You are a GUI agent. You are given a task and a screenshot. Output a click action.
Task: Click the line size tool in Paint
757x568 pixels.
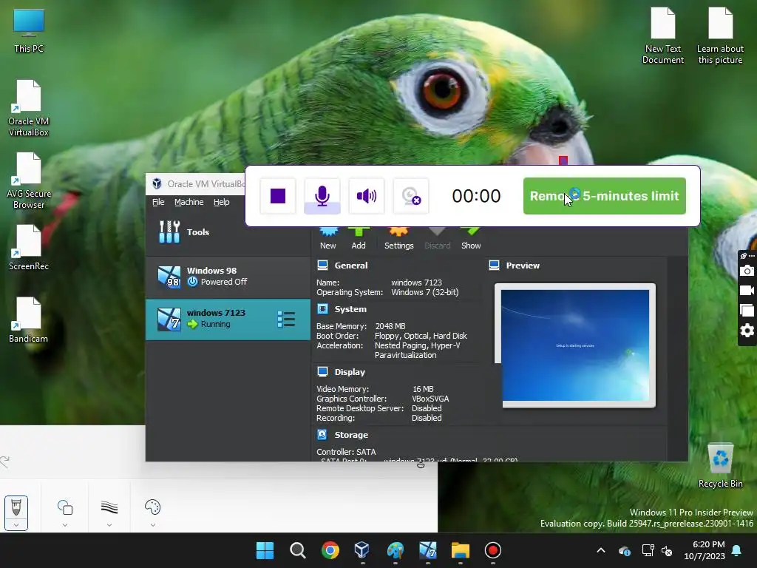[109, 507]
